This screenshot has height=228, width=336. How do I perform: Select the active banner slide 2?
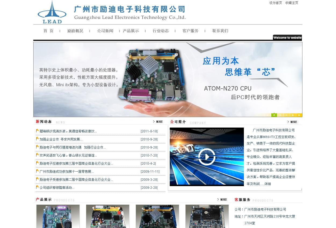(274, 115)
